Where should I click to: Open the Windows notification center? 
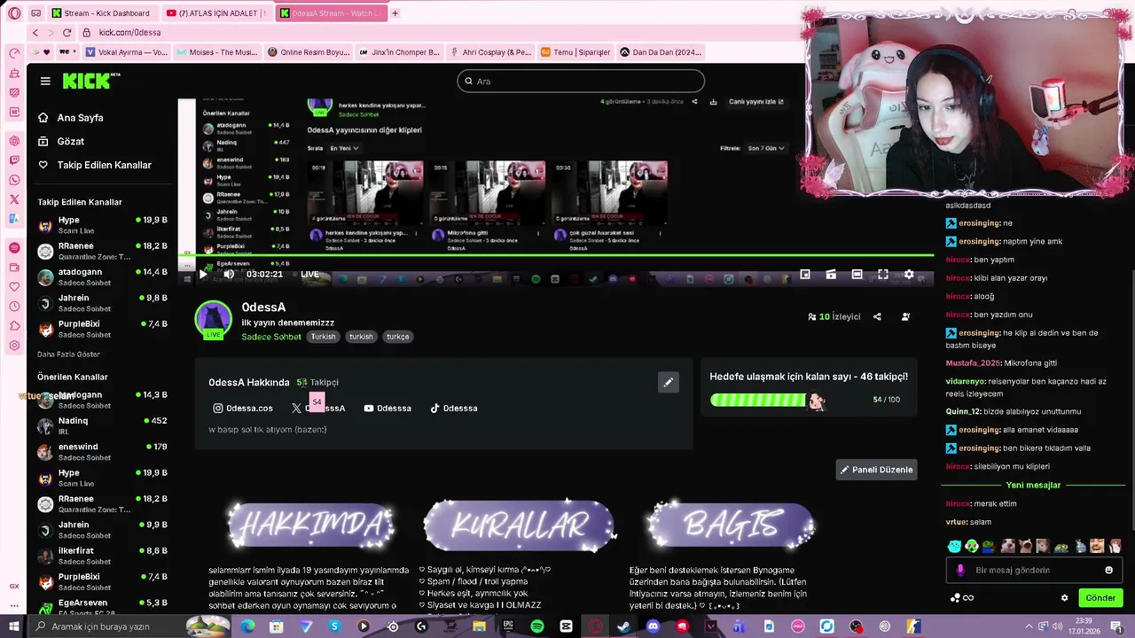(1119, 626)
